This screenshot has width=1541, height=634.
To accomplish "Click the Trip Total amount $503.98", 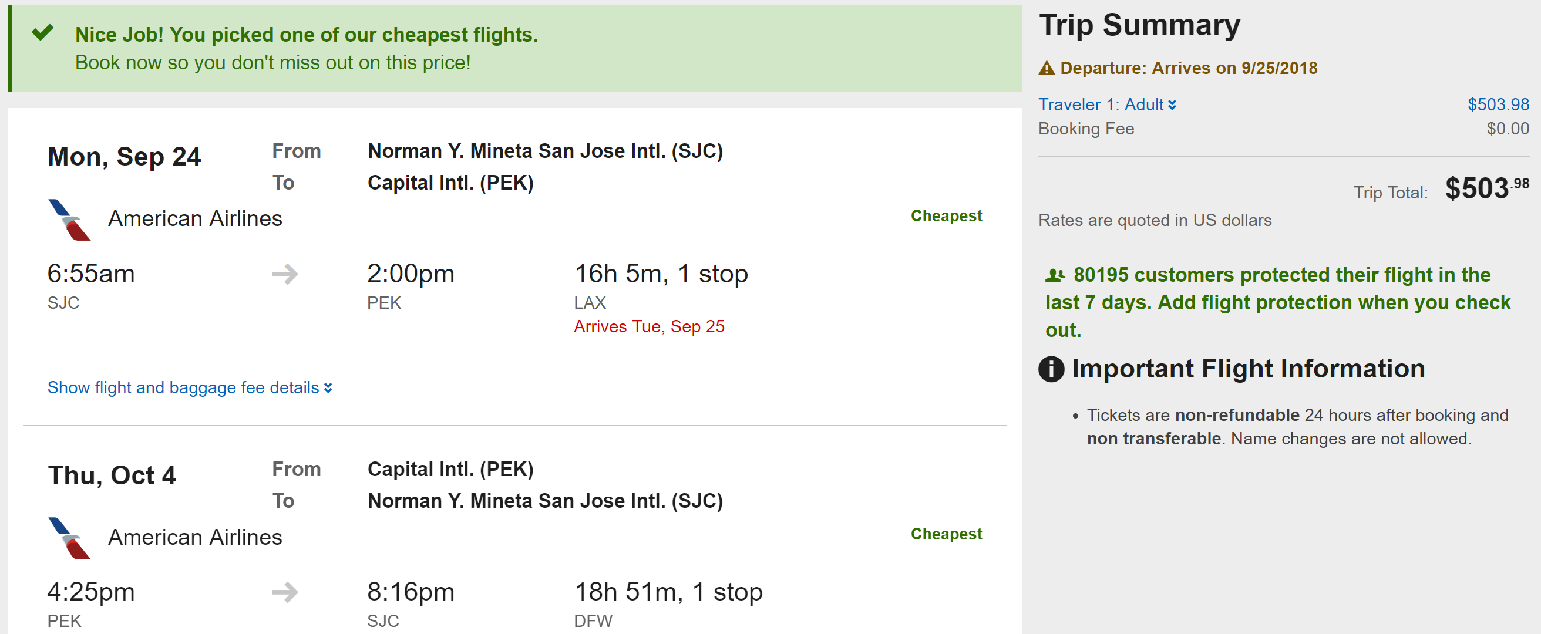I will (x=1486, y=188).
